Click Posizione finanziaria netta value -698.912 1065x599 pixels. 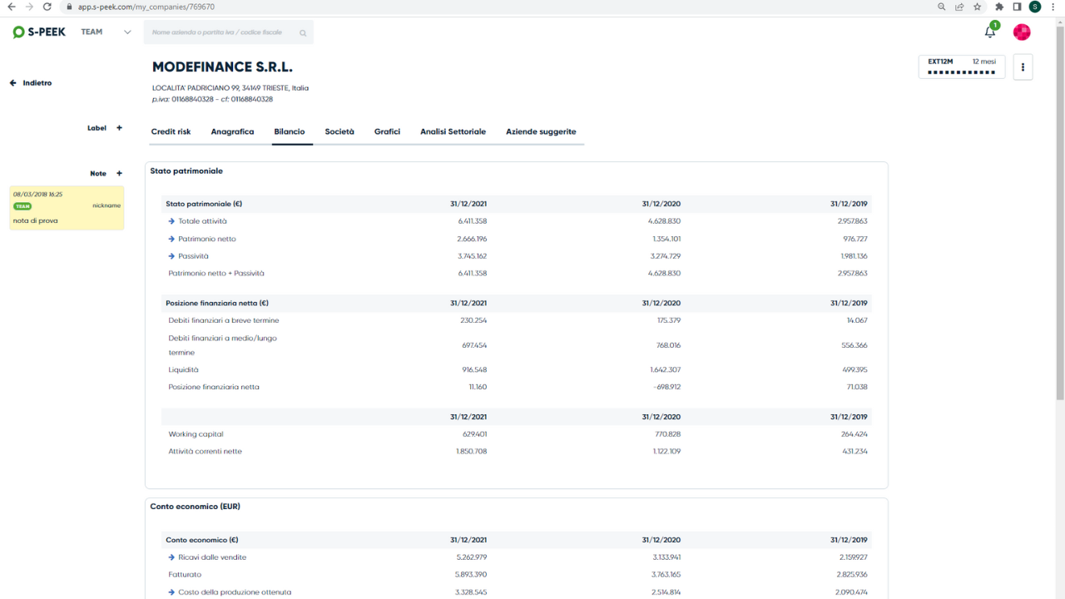coord(666,387)
